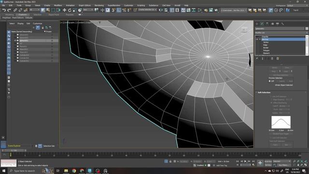This screenshot has width=309, height=174.
Task: Open the Create Selection Set dropdown
Action: (x=147, y=10)
